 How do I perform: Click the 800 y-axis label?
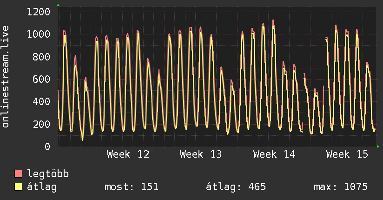[41, 57]
